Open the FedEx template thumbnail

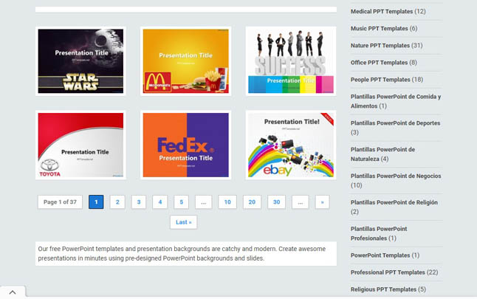coord(185,145)
